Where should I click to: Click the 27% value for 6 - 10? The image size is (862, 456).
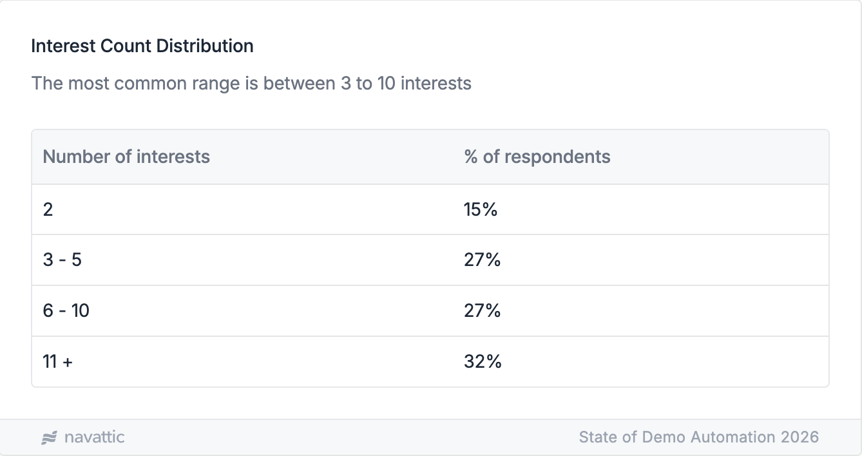[x=482, y=311]
